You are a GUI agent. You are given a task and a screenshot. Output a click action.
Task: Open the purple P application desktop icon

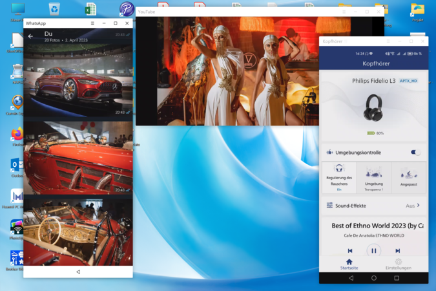point(127,9)
